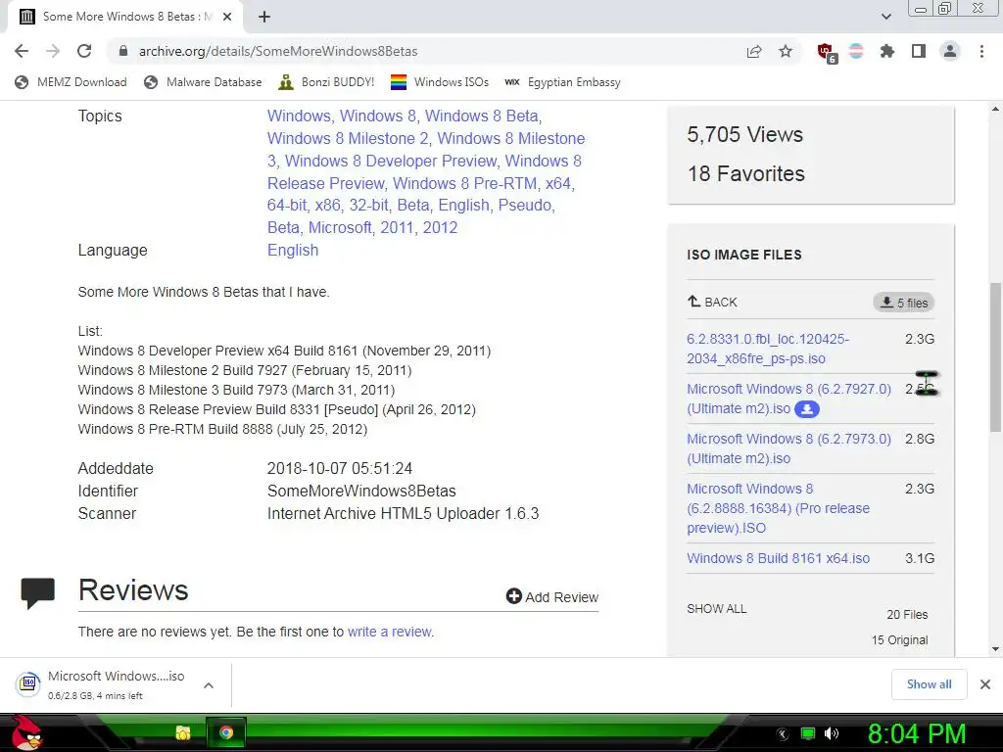Download 6.2.8331.0.fbl_loc x86fre ISO file
The width and height of the screenshot is (1003, 752).
768,349
